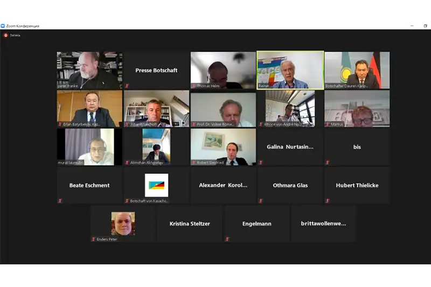Screen dimensions: 431x287
Task: Select peter franke's video tile
Action: coord(89,71)
